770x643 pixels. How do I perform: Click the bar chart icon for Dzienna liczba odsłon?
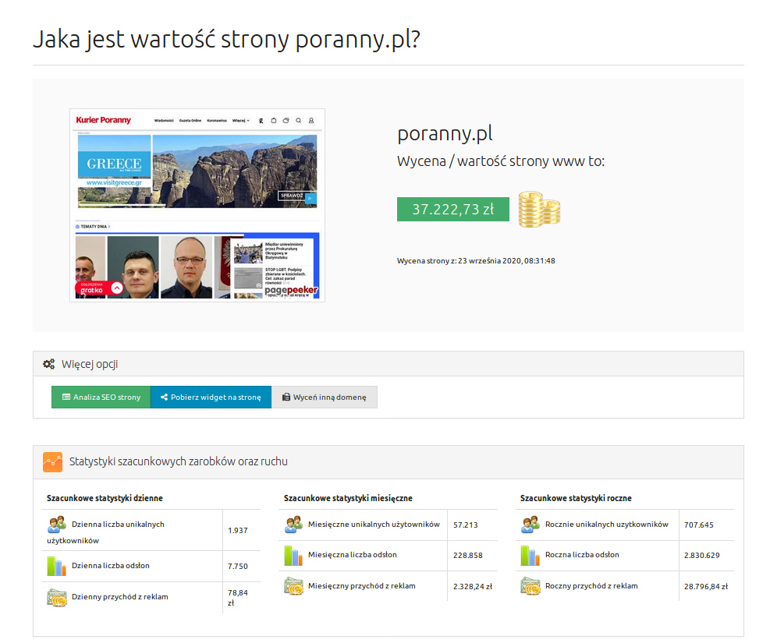coord(57,566)
